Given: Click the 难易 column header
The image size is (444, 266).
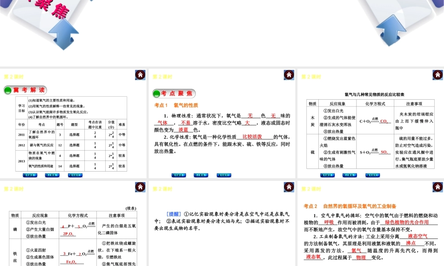Looking at the screenshot, I should 122,125.
